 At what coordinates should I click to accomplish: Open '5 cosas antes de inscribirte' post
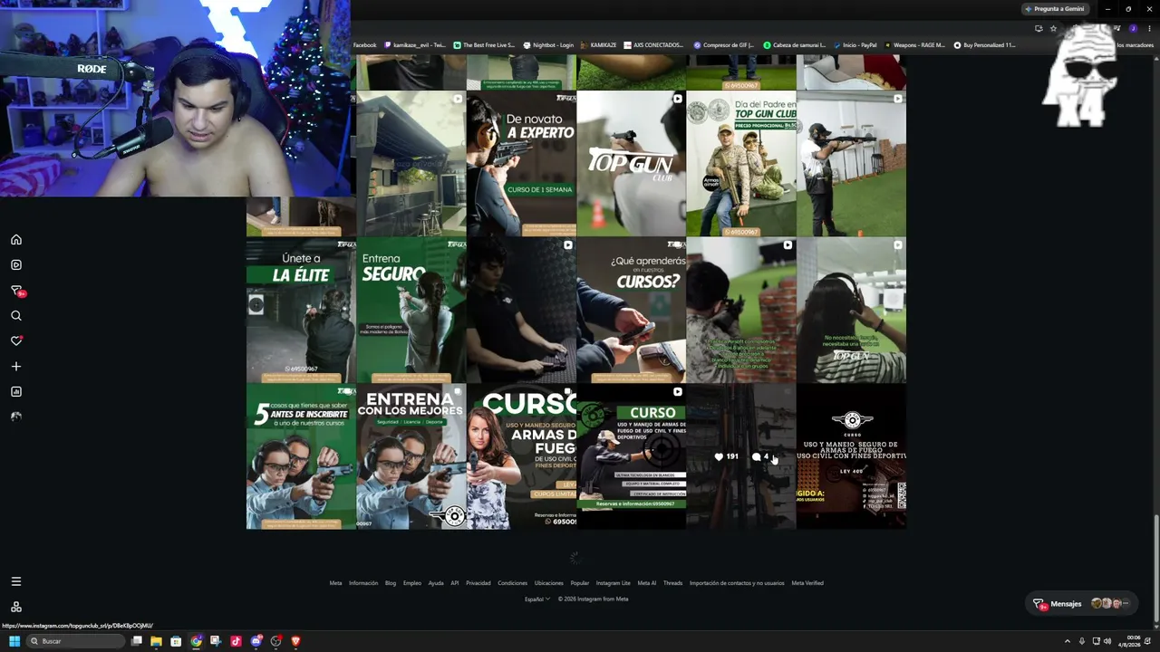coord(301,456)
